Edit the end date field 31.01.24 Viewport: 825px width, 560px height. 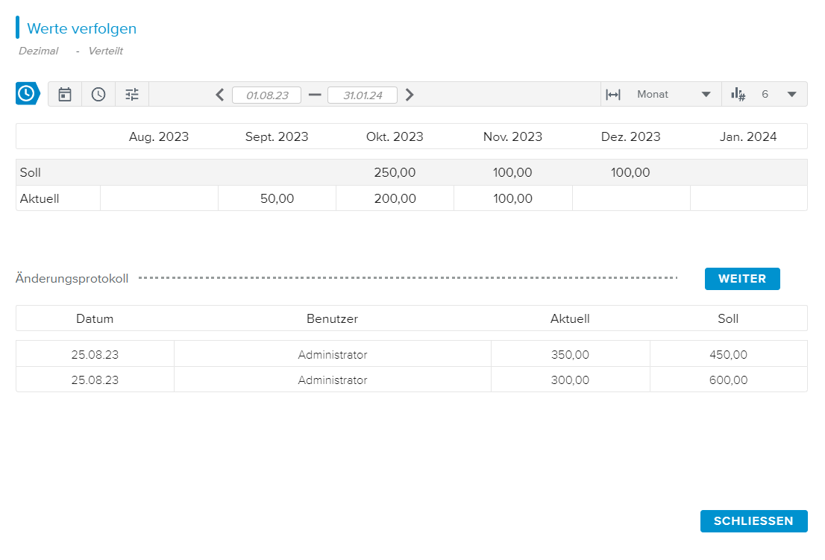point(363,95)
